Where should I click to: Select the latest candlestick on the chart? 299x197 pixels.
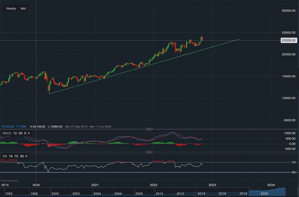[x=202, y=39]
